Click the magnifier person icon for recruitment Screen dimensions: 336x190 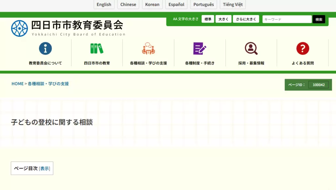(x=251, y=48)
